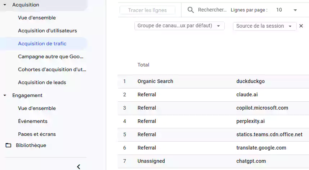Screen dimensions: 309x170
Task: Click Referral in the translate.google.com row
Action: [147, 148]
